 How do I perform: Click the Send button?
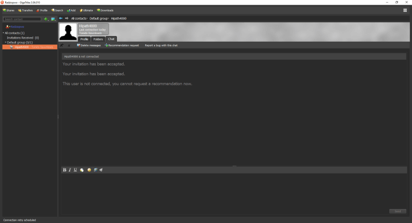click(398, 211)
